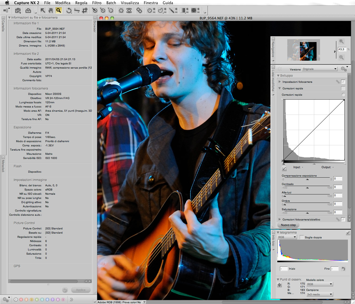The height and width of the screenshot is (304, 355).
Task: Select the Color Control Point tool
Action: point(121,10)
